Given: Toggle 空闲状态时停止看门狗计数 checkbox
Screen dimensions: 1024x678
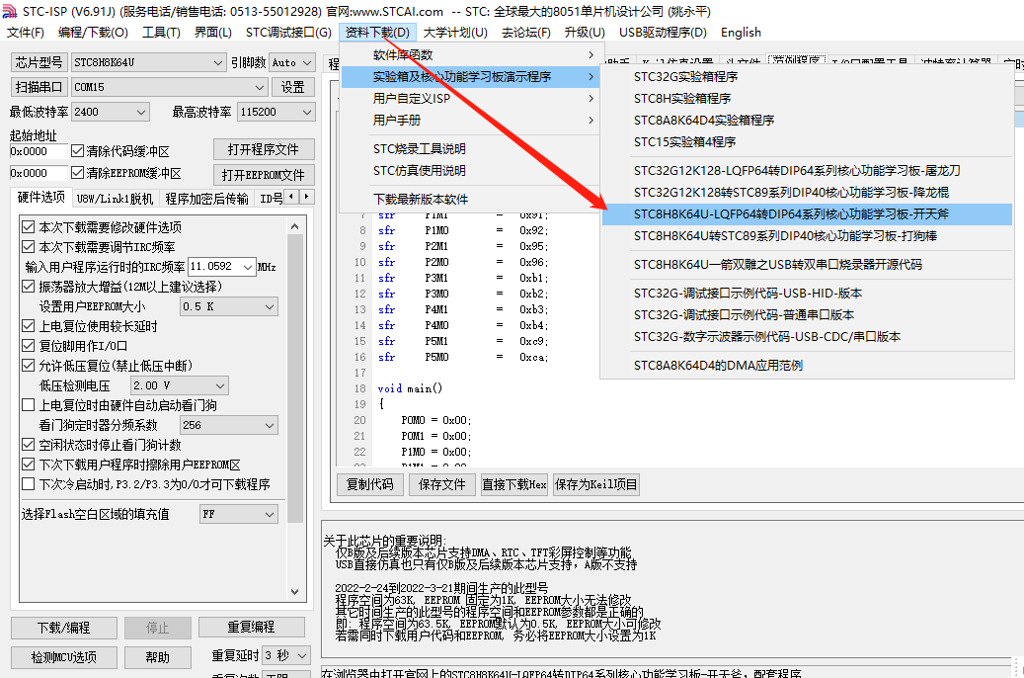Looking at the screenshot, I should 28,445.
